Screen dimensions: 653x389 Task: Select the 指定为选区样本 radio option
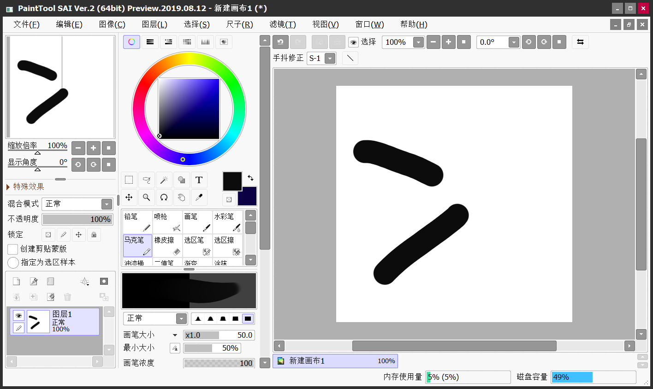13,263
